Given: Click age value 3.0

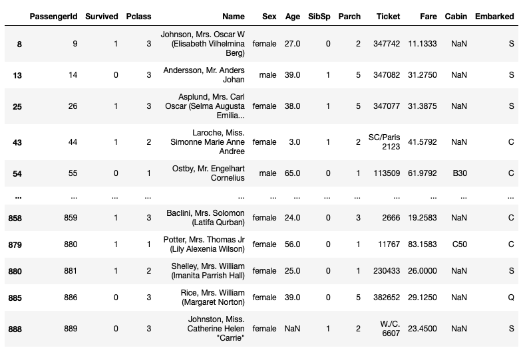Looking at the screenshot, I should click(295, 142).
